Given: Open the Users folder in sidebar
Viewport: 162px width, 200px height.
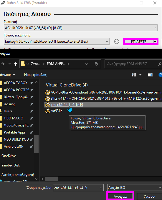Looking at the screenshot, I should [8, 111].
